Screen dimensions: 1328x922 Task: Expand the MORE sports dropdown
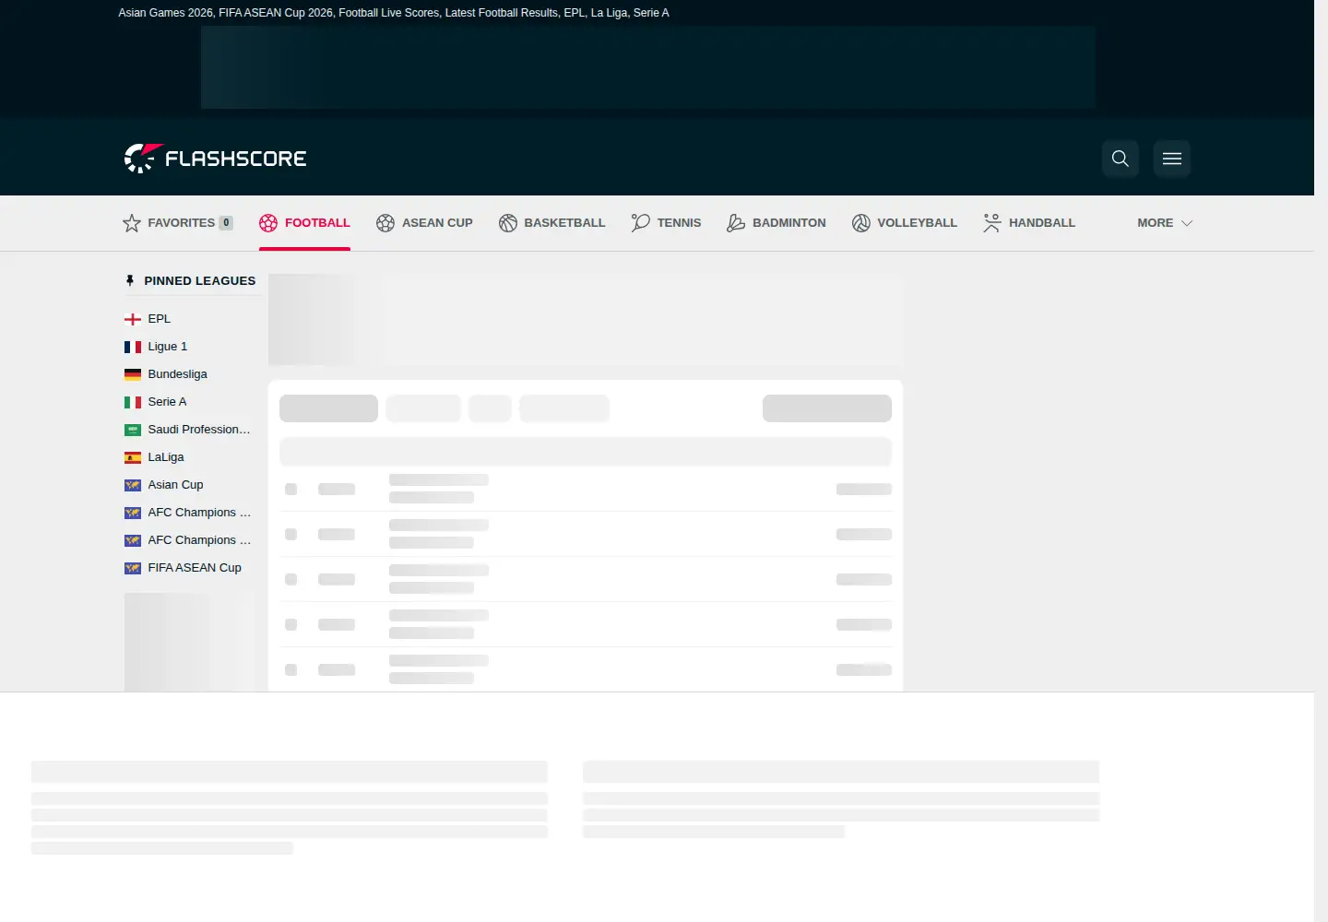[1165, 223]
